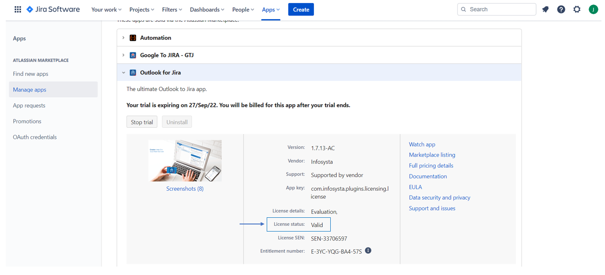Click the Stop trial button
605x275 pixels.
point(142,122)
